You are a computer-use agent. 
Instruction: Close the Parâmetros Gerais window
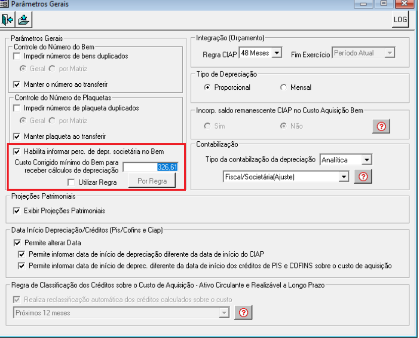404,4
